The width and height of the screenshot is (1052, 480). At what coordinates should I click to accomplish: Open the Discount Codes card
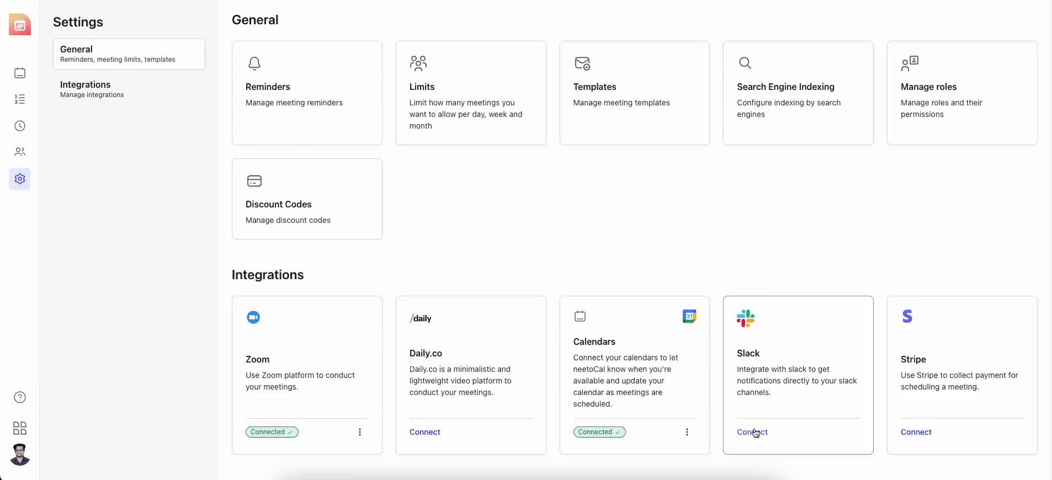pyautogui.click(x=307, y=199)
